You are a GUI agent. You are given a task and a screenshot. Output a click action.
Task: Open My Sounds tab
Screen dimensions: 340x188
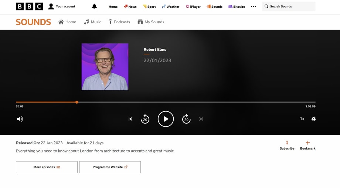[x=151, y=22]
